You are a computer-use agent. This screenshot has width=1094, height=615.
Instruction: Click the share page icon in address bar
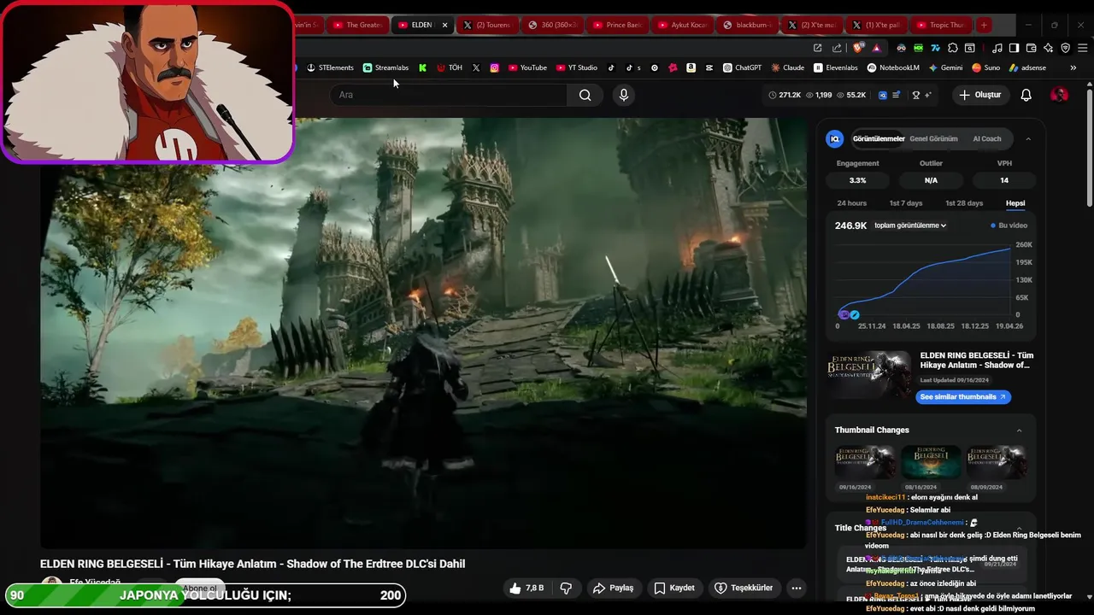pyautogui.click(x=837, y=48)
